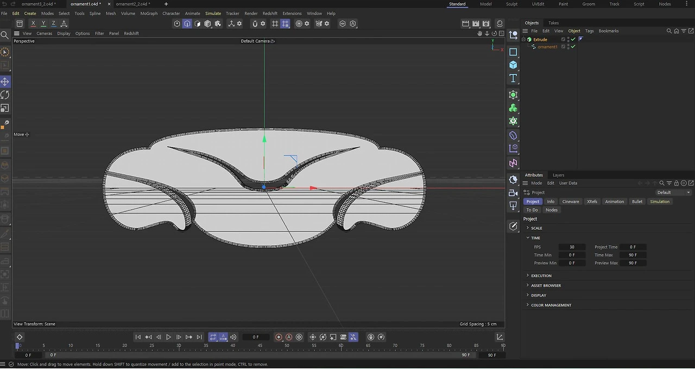
Task: Switch to the ornament2_2.c4d document tab
Action: [132, 4]
